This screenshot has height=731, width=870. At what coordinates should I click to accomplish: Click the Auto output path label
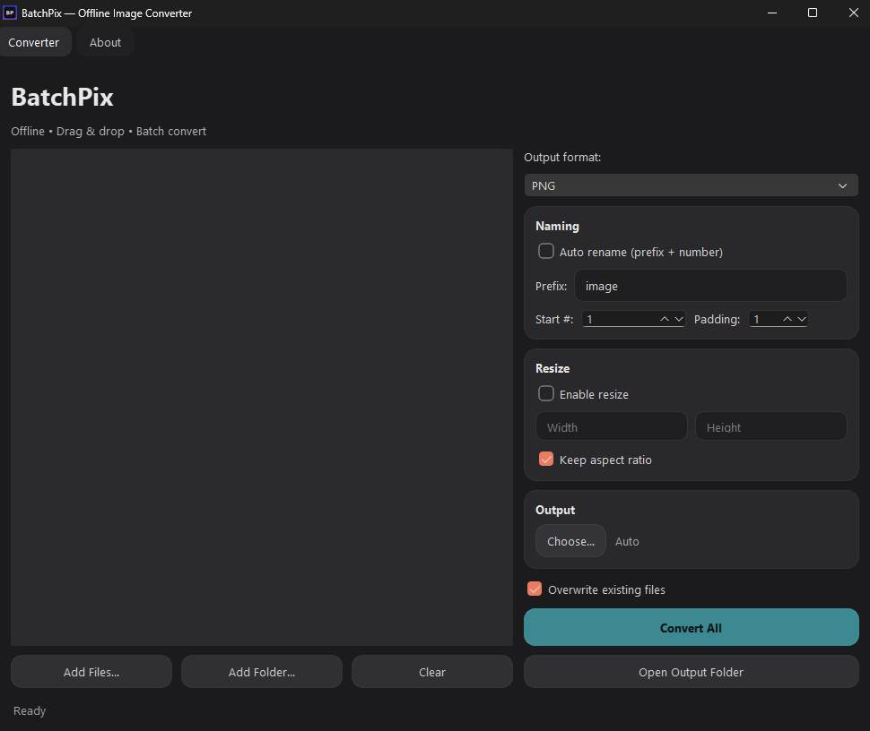pyautogui.click(x=627, y=541)
